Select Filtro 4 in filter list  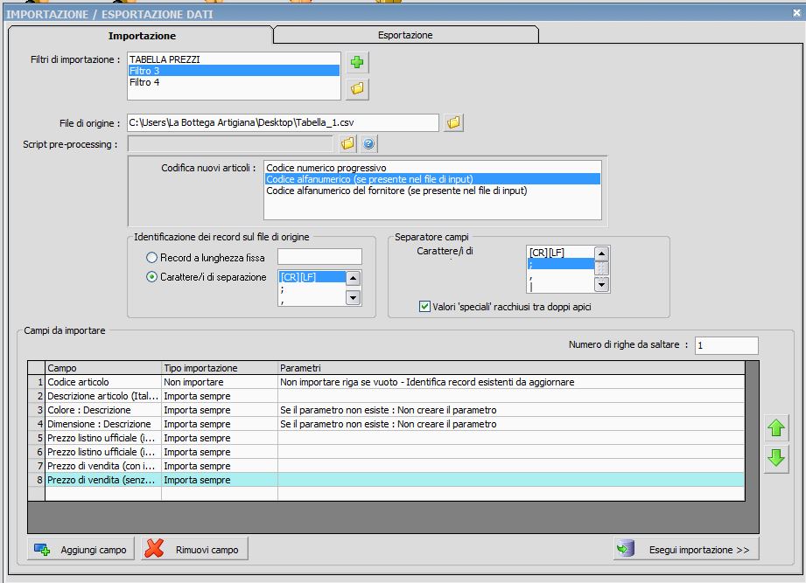pos(234,82)
